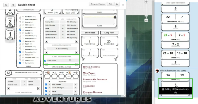Uncheck the History skill proficiency

point(20,30)
